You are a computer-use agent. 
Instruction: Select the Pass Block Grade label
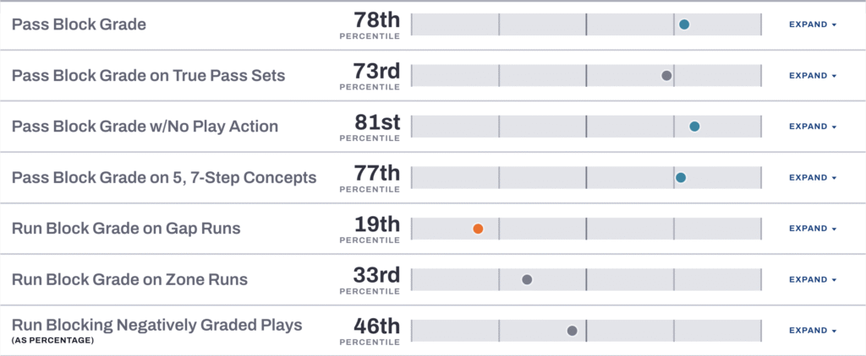(79, 24)
